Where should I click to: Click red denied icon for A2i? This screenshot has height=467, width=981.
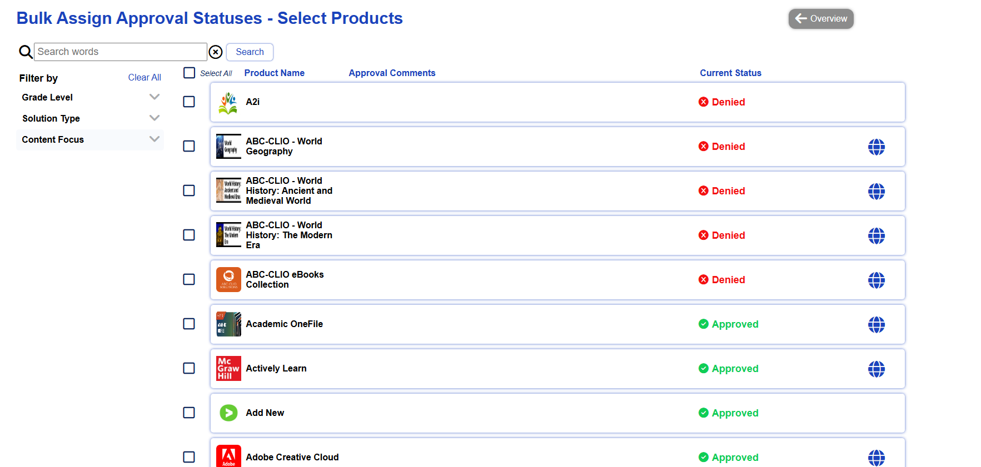point(704,102)
